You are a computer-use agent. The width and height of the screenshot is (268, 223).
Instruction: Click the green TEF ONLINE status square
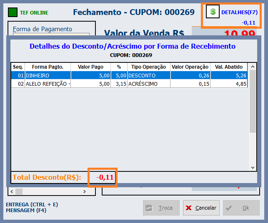click(x=13, y=12)
